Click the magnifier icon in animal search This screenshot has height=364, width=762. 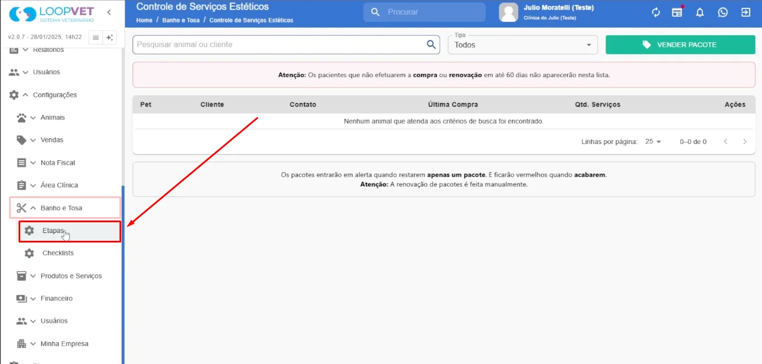coord(431,44)
